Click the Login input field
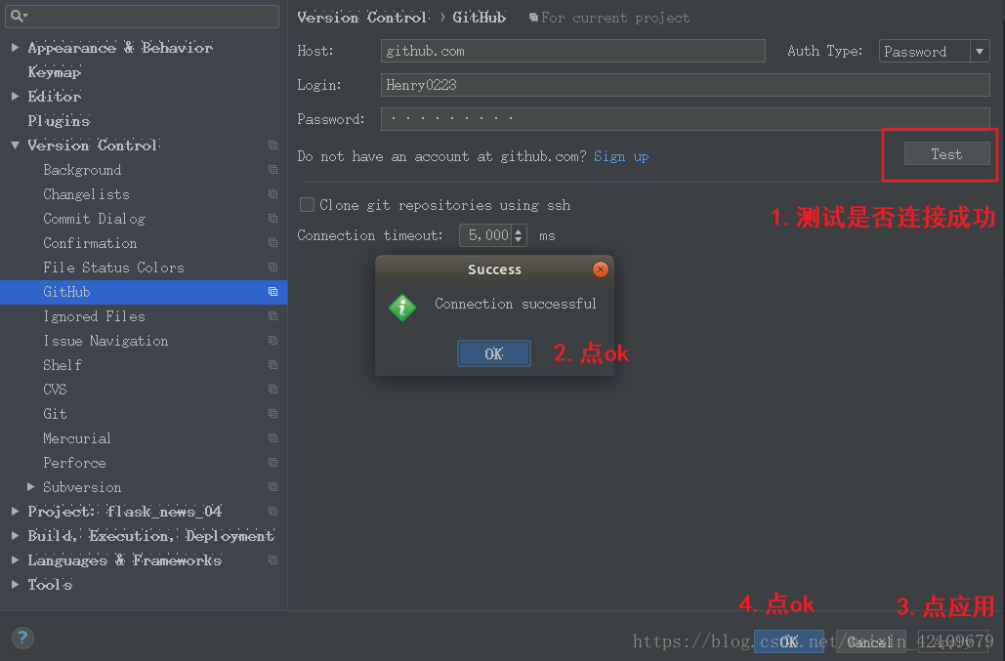This screenshot has height=661, width=1005. tap(686, 85)
